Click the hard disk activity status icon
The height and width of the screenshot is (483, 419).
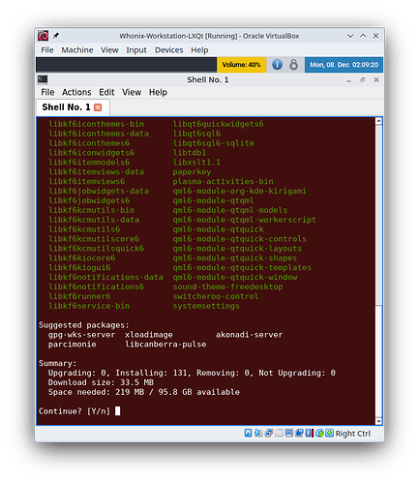(248, 433)
